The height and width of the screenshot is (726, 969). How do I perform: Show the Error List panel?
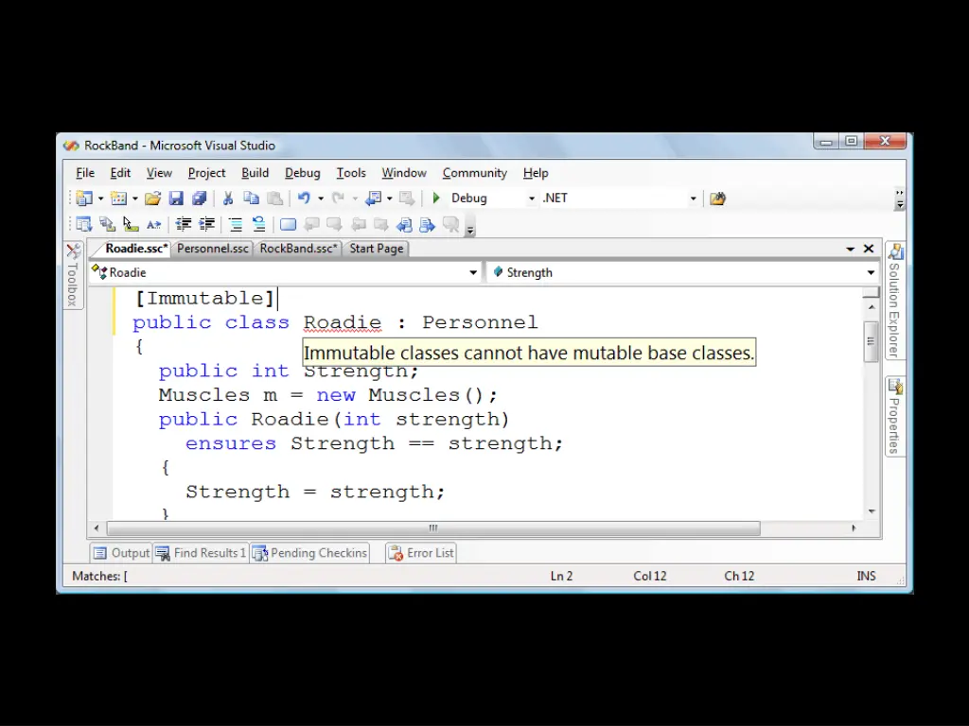point(421,552)
